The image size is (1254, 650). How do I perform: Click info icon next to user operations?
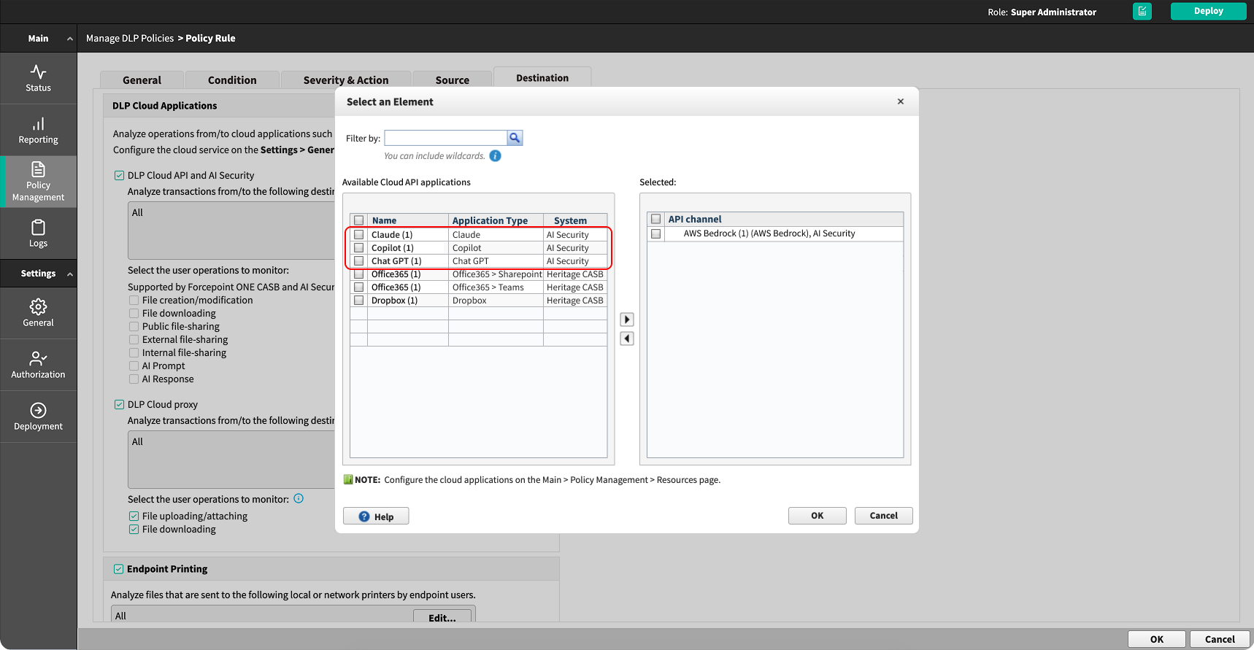coord(299,499)
